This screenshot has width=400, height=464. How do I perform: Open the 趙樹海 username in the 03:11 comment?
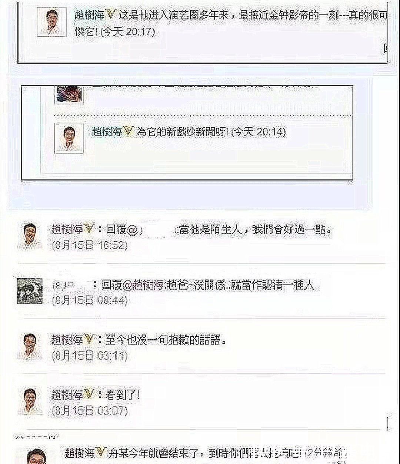pyautogui.click(x=67, y=340)
